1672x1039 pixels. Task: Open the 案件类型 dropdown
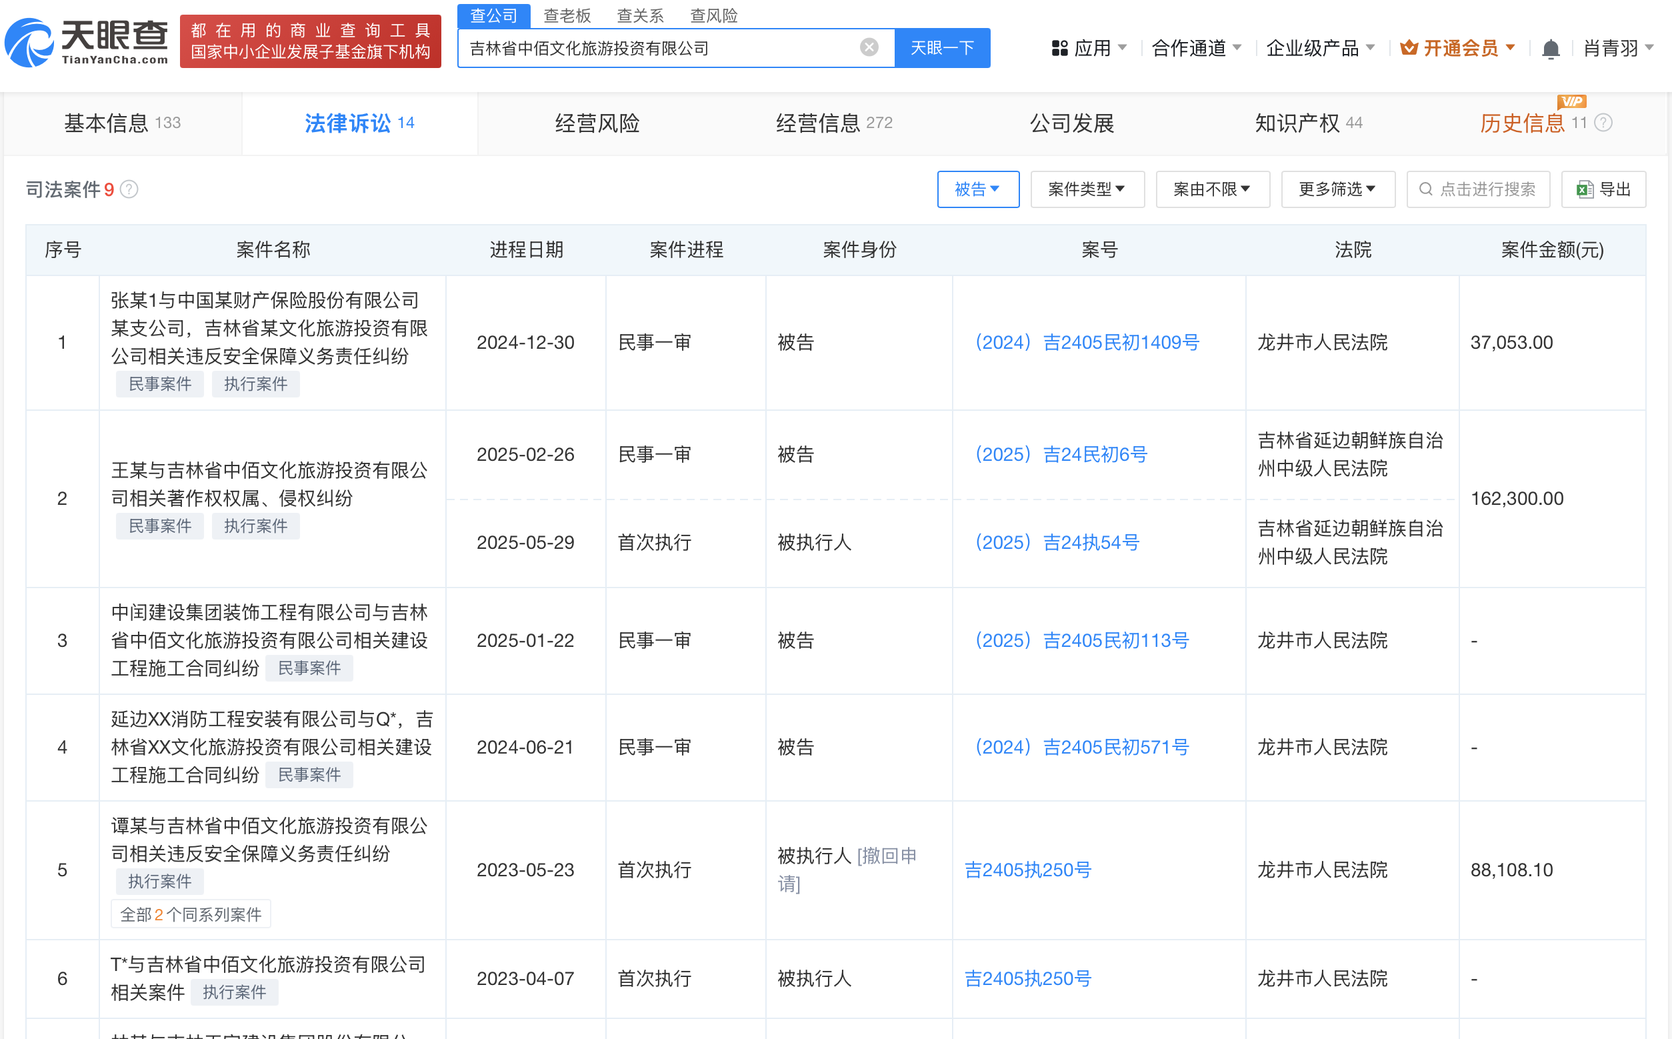(1087, 189)
